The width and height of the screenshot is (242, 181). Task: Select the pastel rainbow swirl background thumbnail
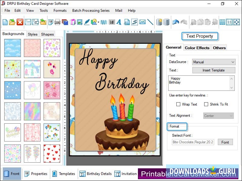tap(32, 111)
